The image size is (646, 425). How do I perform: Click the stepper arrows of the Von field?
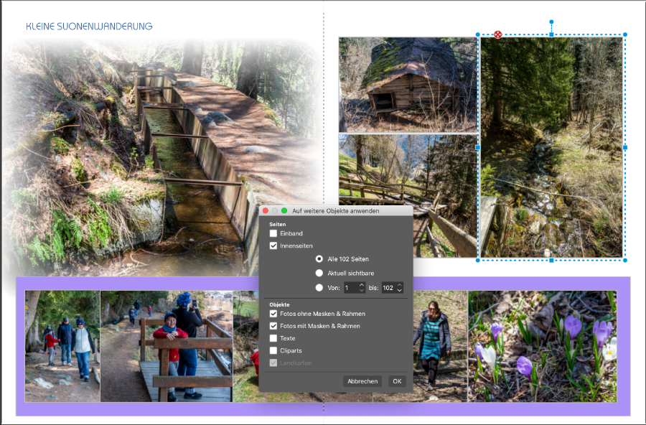(362, 287)
